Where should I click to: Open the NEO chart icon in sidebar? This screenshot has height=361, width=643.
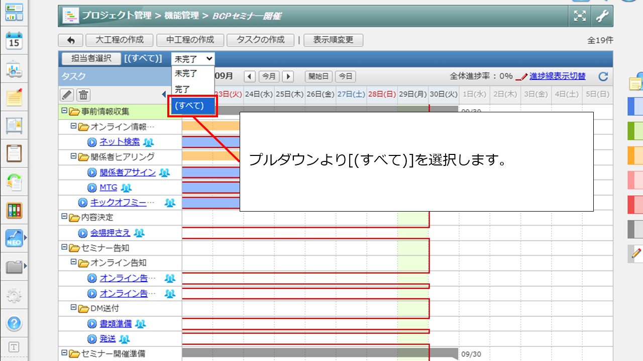click(14, 238)
